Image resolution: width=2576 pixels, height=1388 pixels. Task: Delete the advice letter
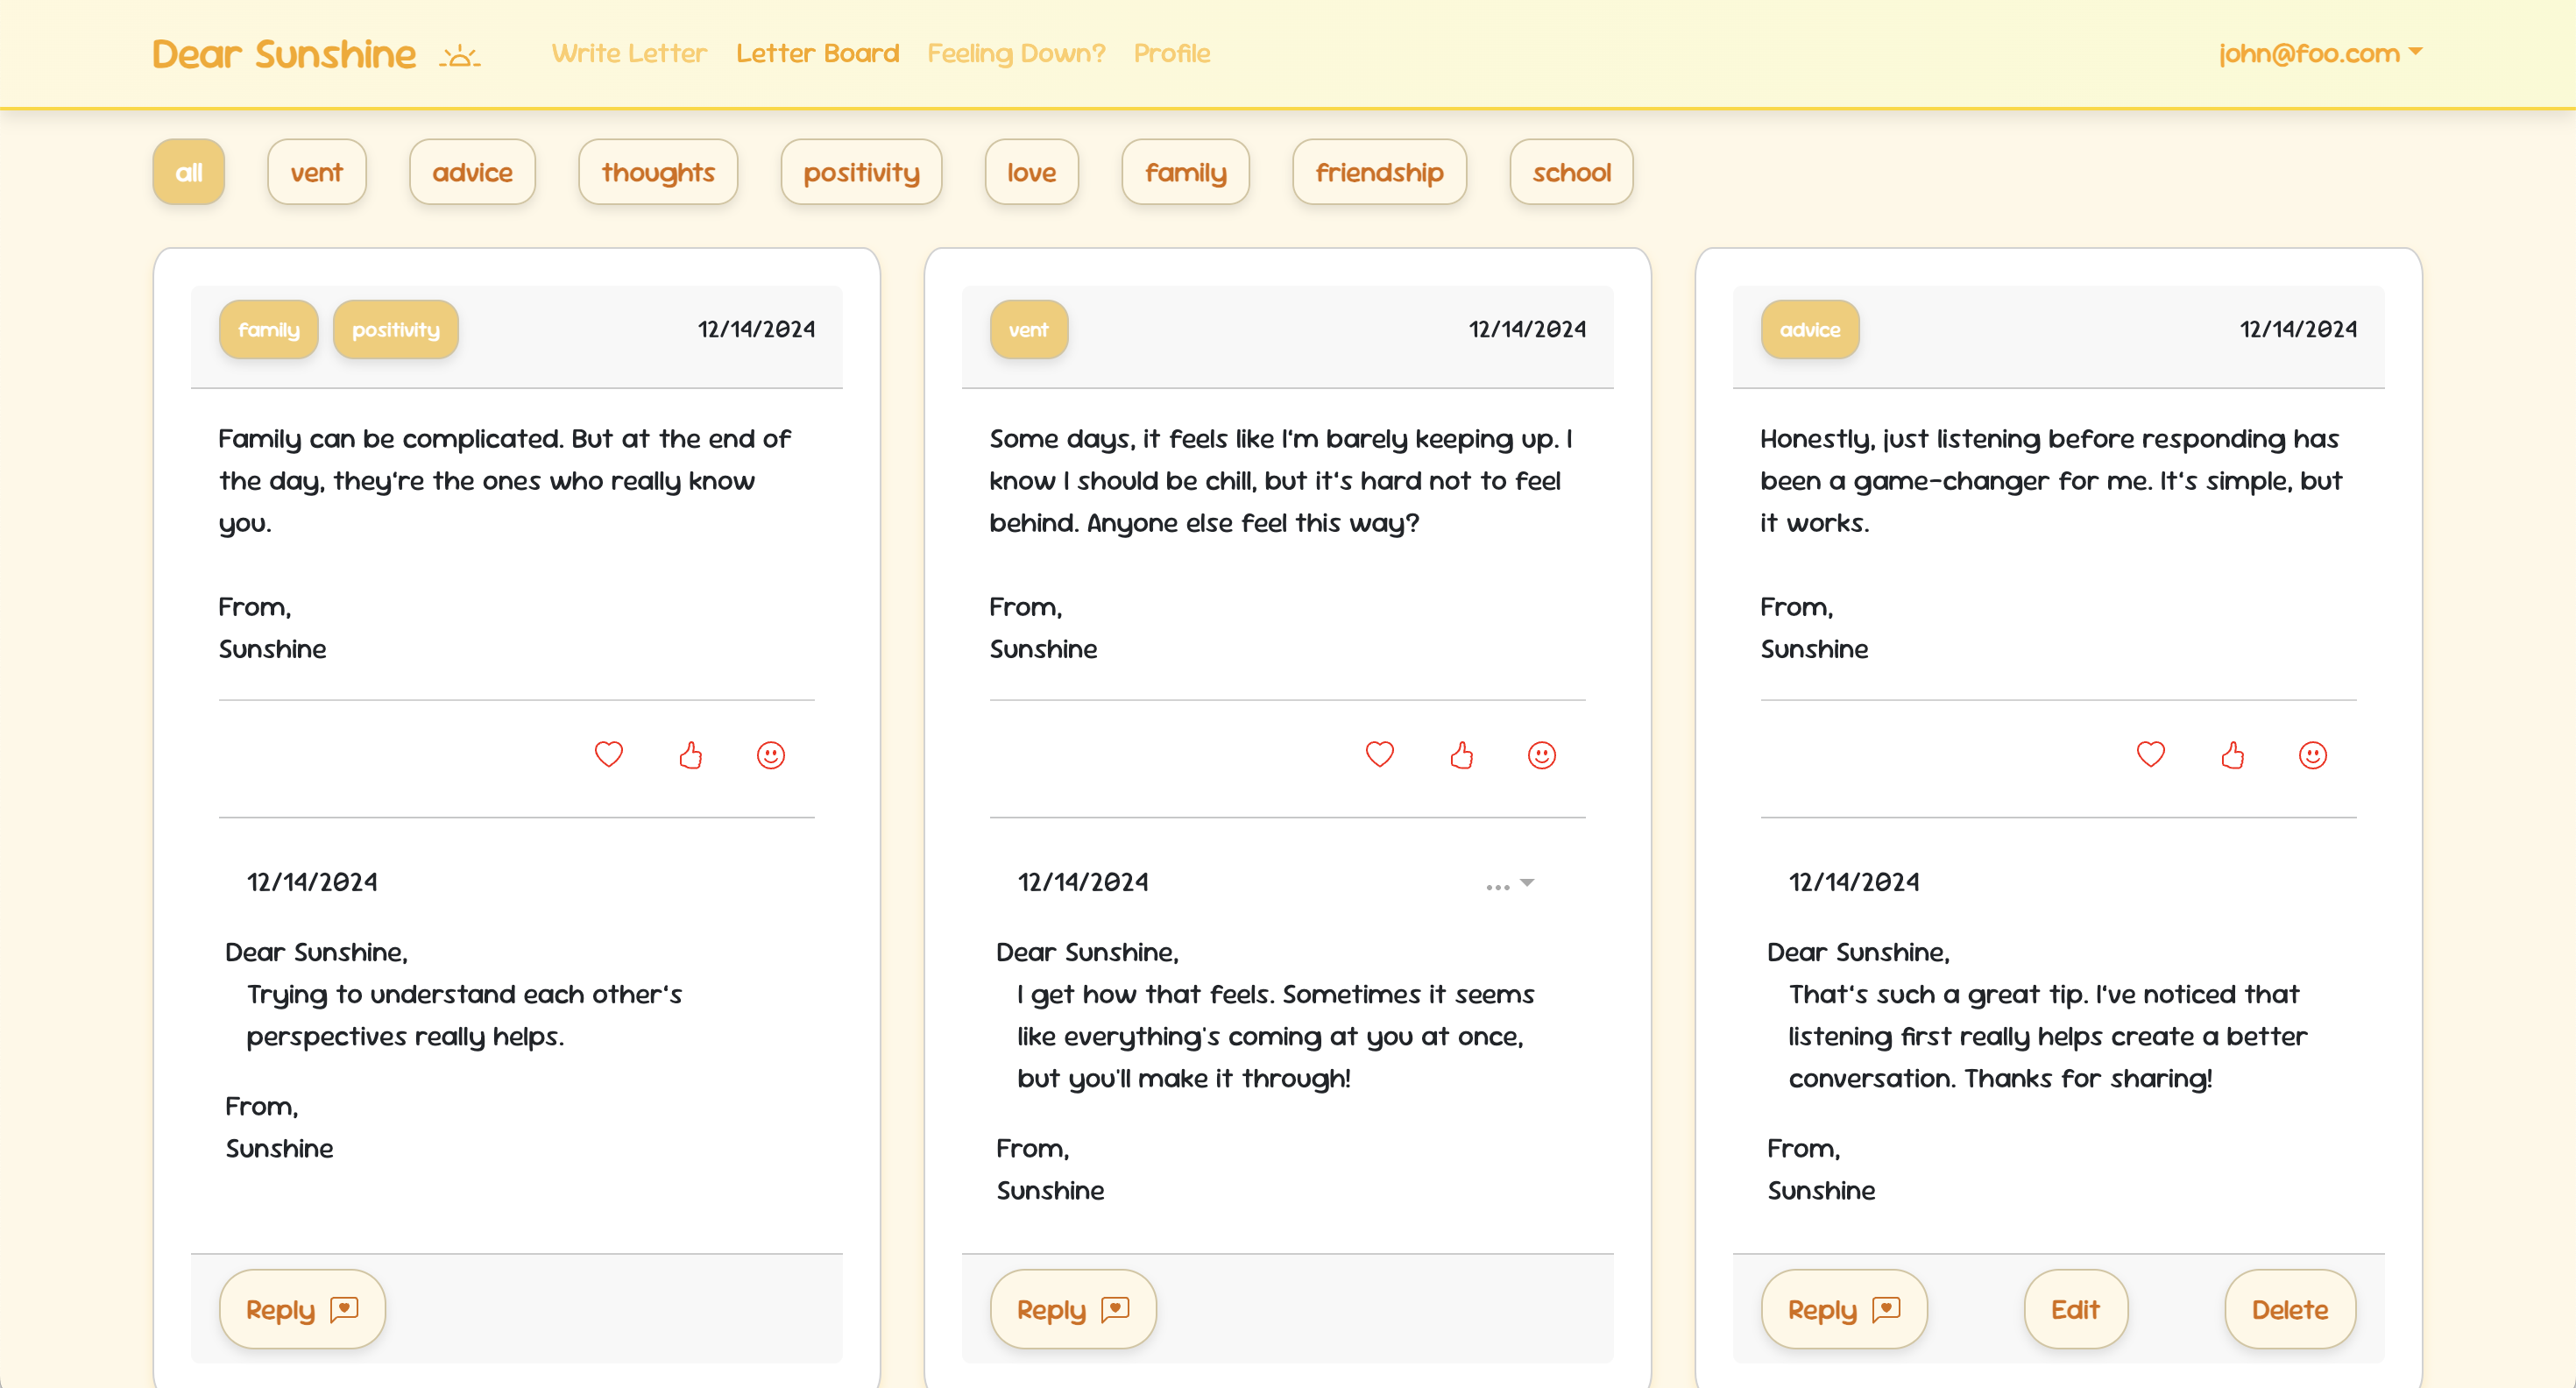pos(2290,1309)
